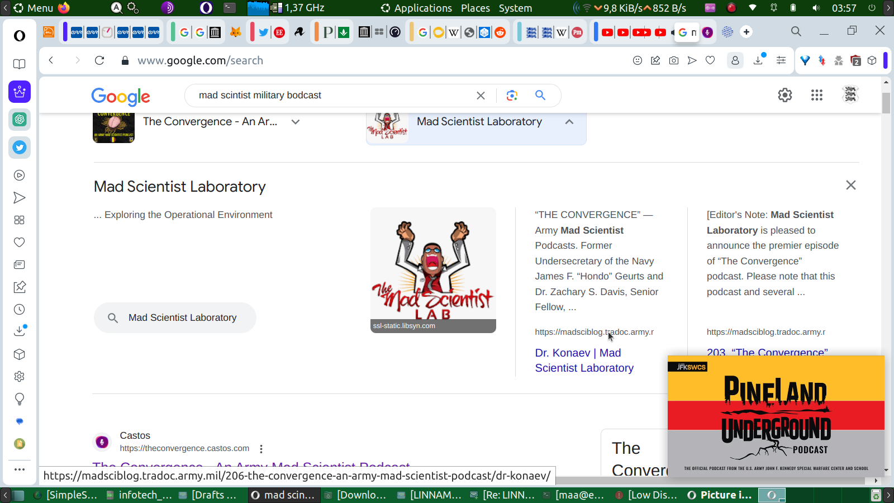Go back to previous page
The height and width of the screenshot is (503, 894).
[x=51, y=60]
